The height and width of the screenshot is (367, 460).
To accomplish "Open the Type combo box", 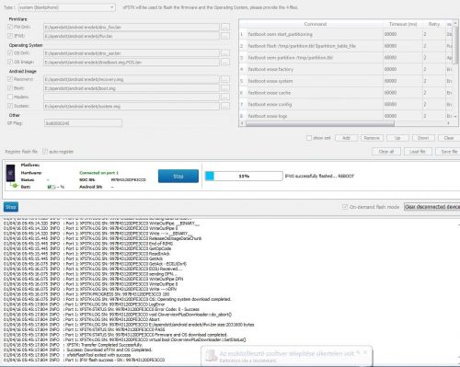I will pos(66,7).
